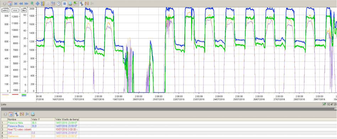Click the mm axis unit label box

tap(15, 11)
